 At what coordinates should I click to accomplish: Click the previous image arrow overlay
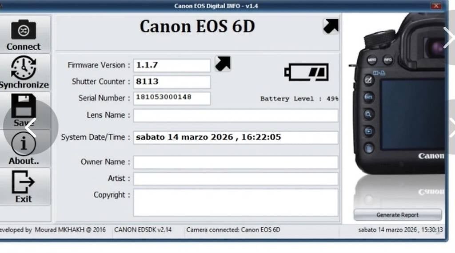[x=31, y=127]
